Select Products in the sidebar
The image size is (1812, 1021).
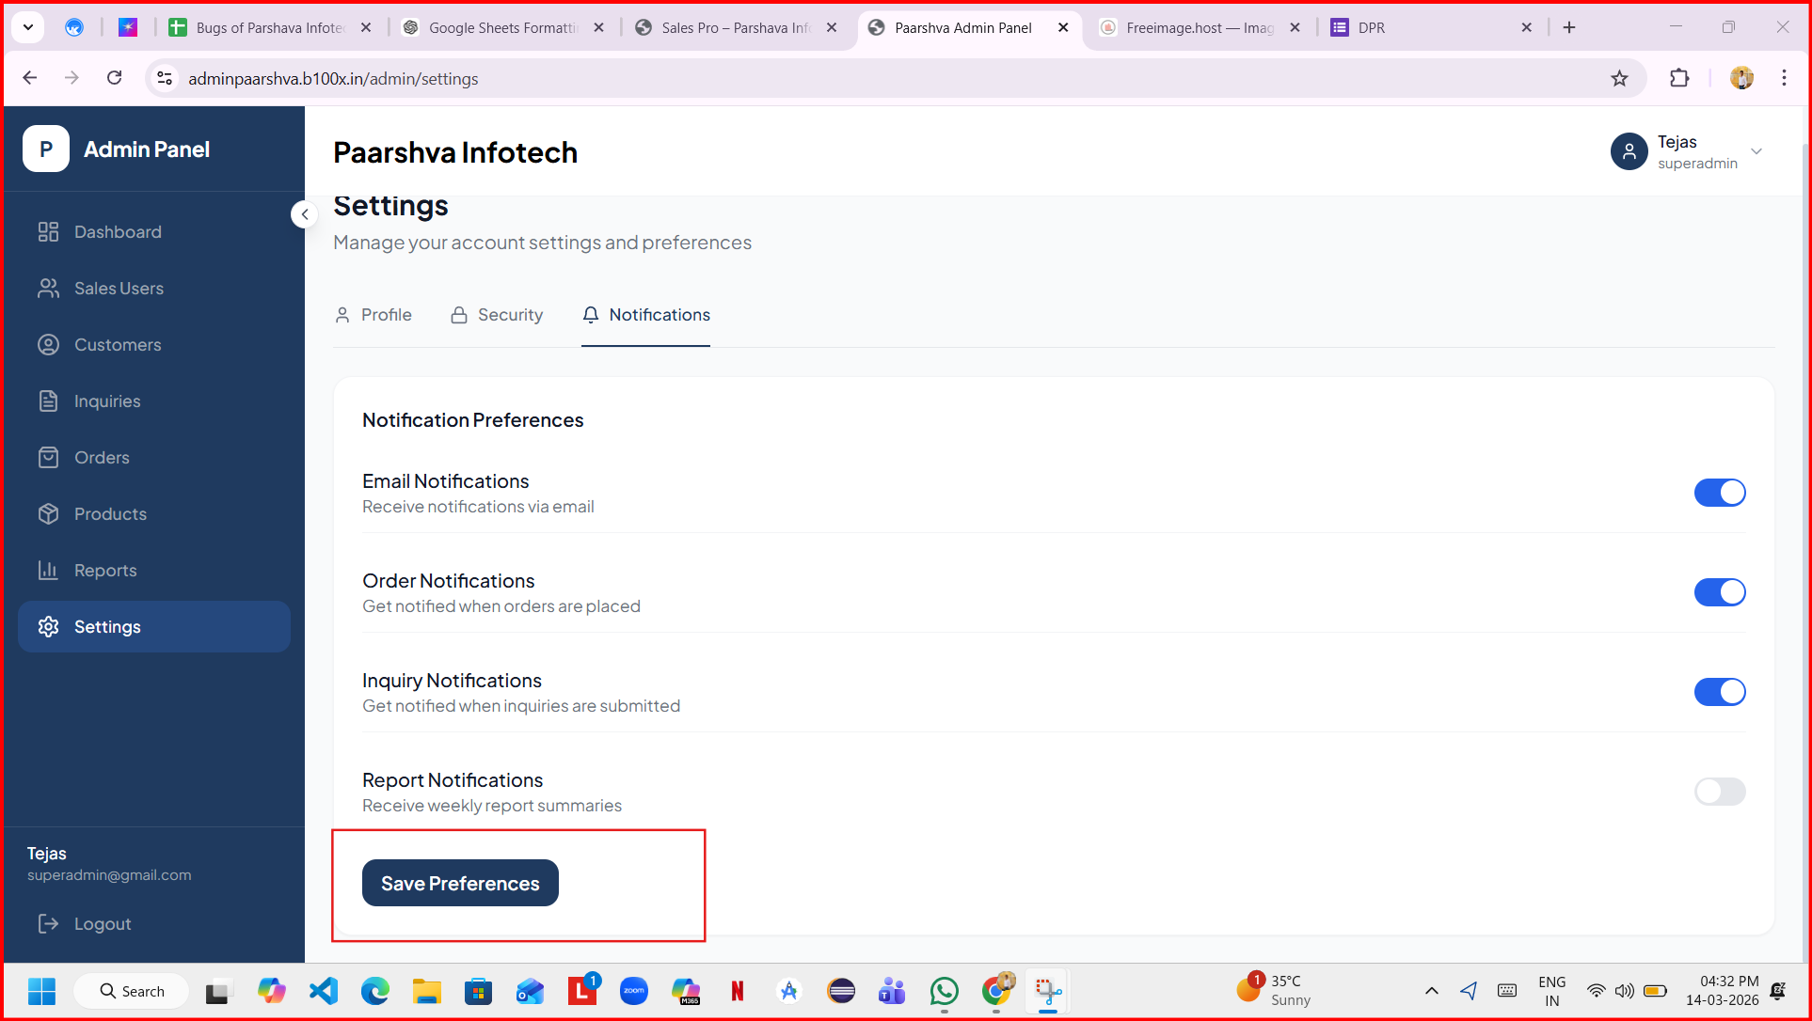(x=154, y=514)
